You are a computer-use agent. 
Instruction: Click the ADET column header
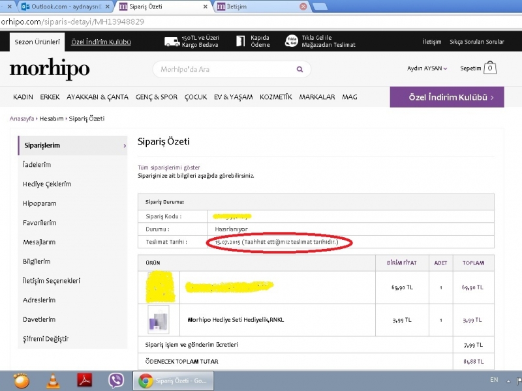pos(441,263)
